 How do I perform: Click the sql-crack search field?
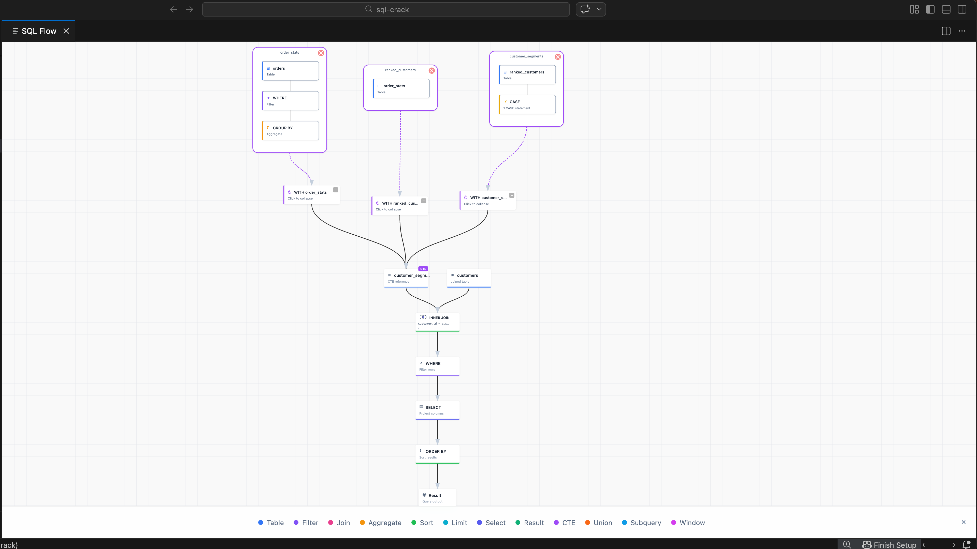point(386,9)
